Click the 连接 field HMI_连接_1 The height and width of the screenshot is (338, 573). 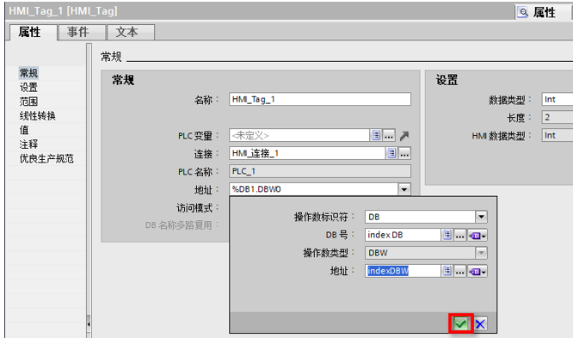pos(307,153)
